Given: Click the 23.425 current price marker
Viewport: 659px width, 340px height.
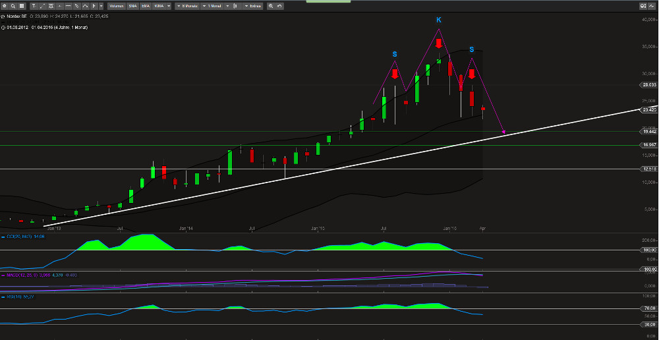Looking at the screenshot, I should (647, 109).
